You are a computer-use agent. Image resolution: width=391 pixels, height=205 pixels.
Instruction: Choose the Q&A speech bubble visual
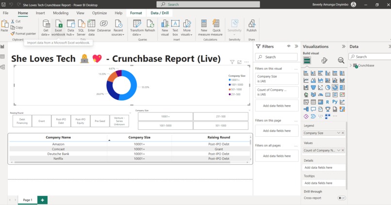click(x=313, y=110)
